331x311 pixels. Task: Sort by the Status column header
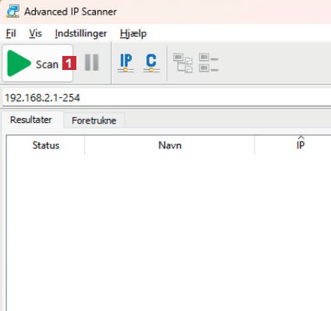46,145
